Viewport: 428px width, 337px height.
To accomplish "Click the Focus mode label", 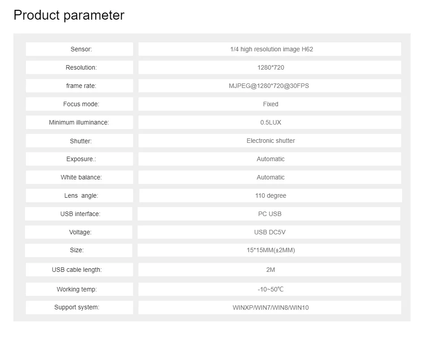I will coord(81,104).
